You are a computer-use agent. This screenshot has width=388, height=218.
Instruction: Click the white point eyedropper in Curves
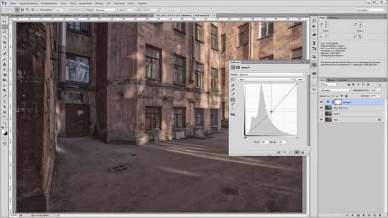click(x=233, y=94)
